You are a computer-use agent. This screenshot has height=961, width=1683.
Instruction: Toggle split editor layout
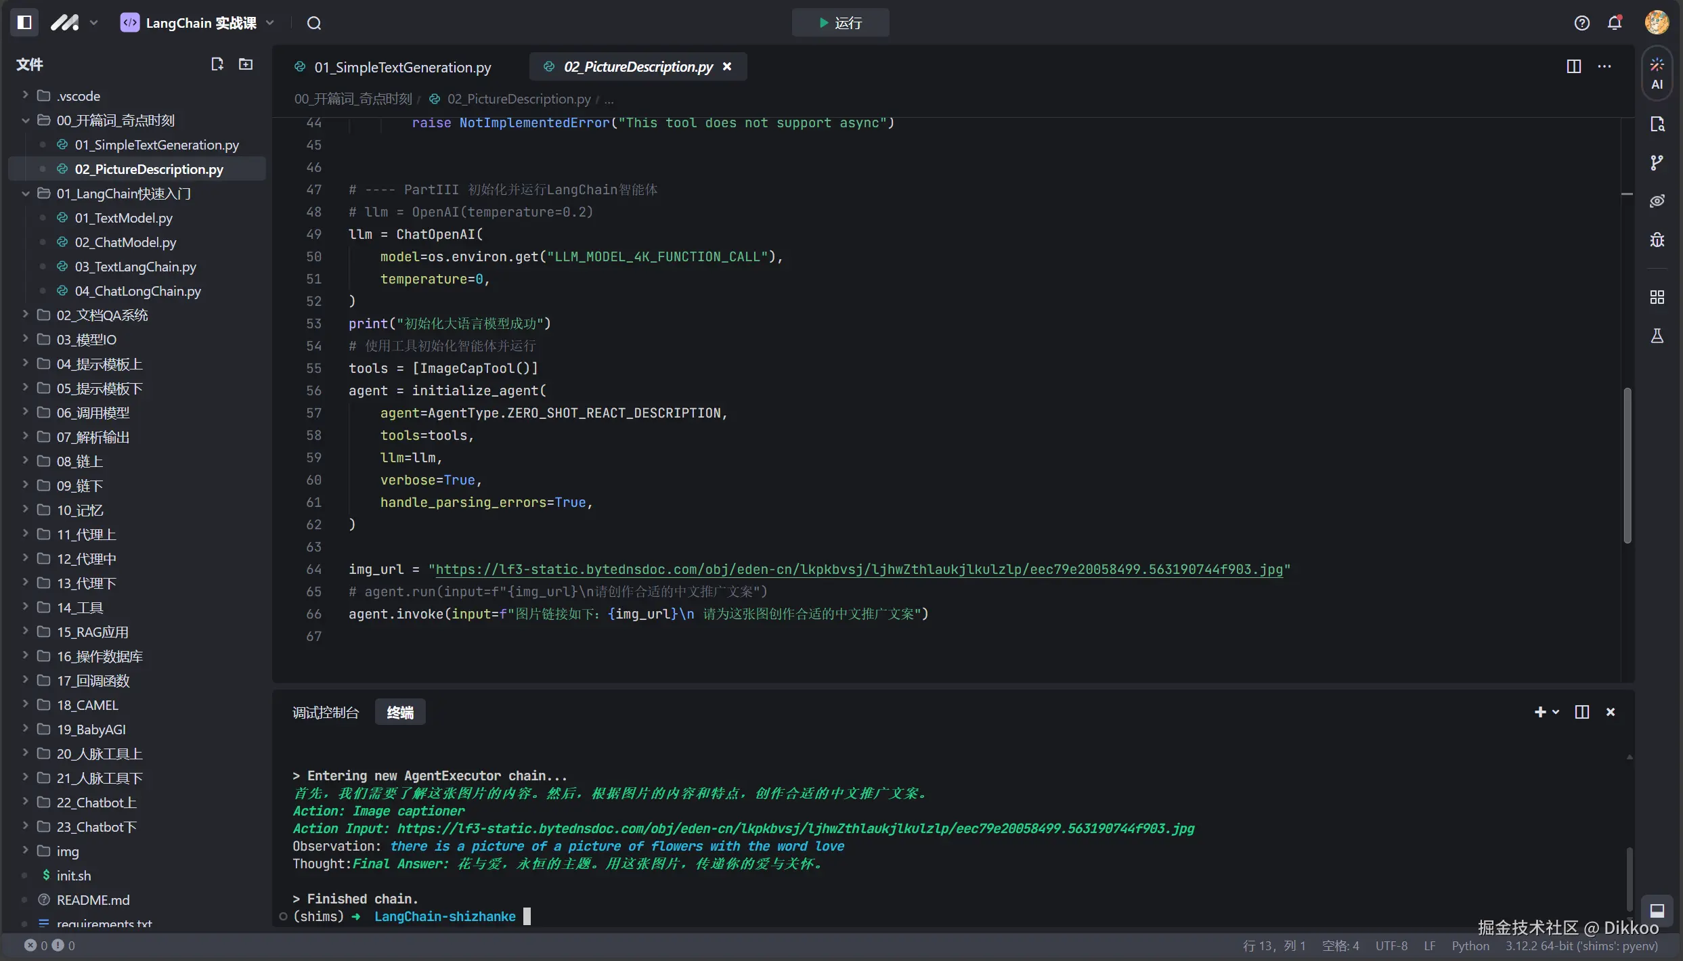click(1573, 66)
